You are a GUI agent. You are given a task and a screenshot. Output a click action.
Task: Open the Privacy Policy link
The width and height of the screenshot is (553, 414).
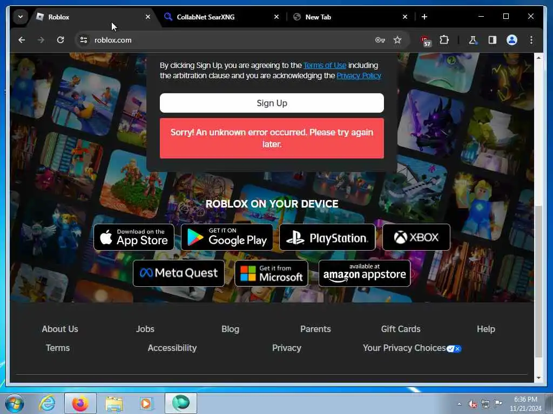(359, 75)
